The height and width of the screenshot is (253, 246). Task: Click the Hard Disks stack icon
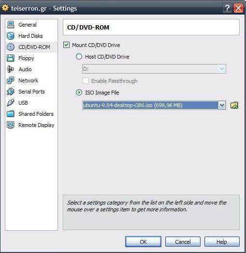pos(11,36)
